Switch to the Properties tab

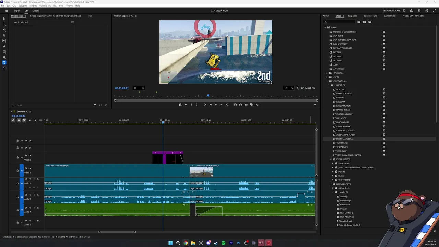(x=353, y=16)
